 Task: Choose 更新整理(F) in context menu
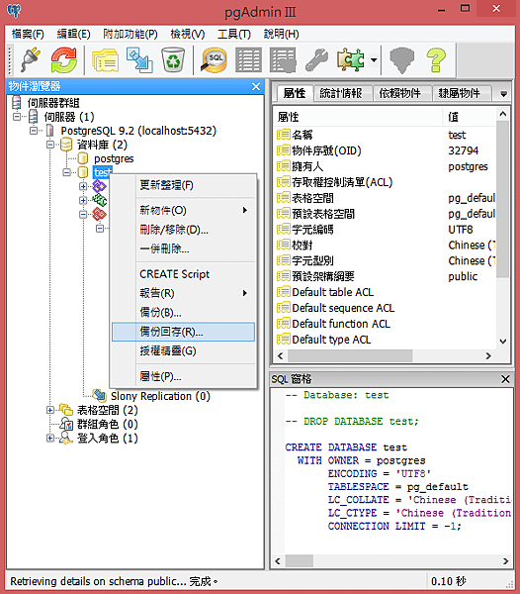point(183,185)
